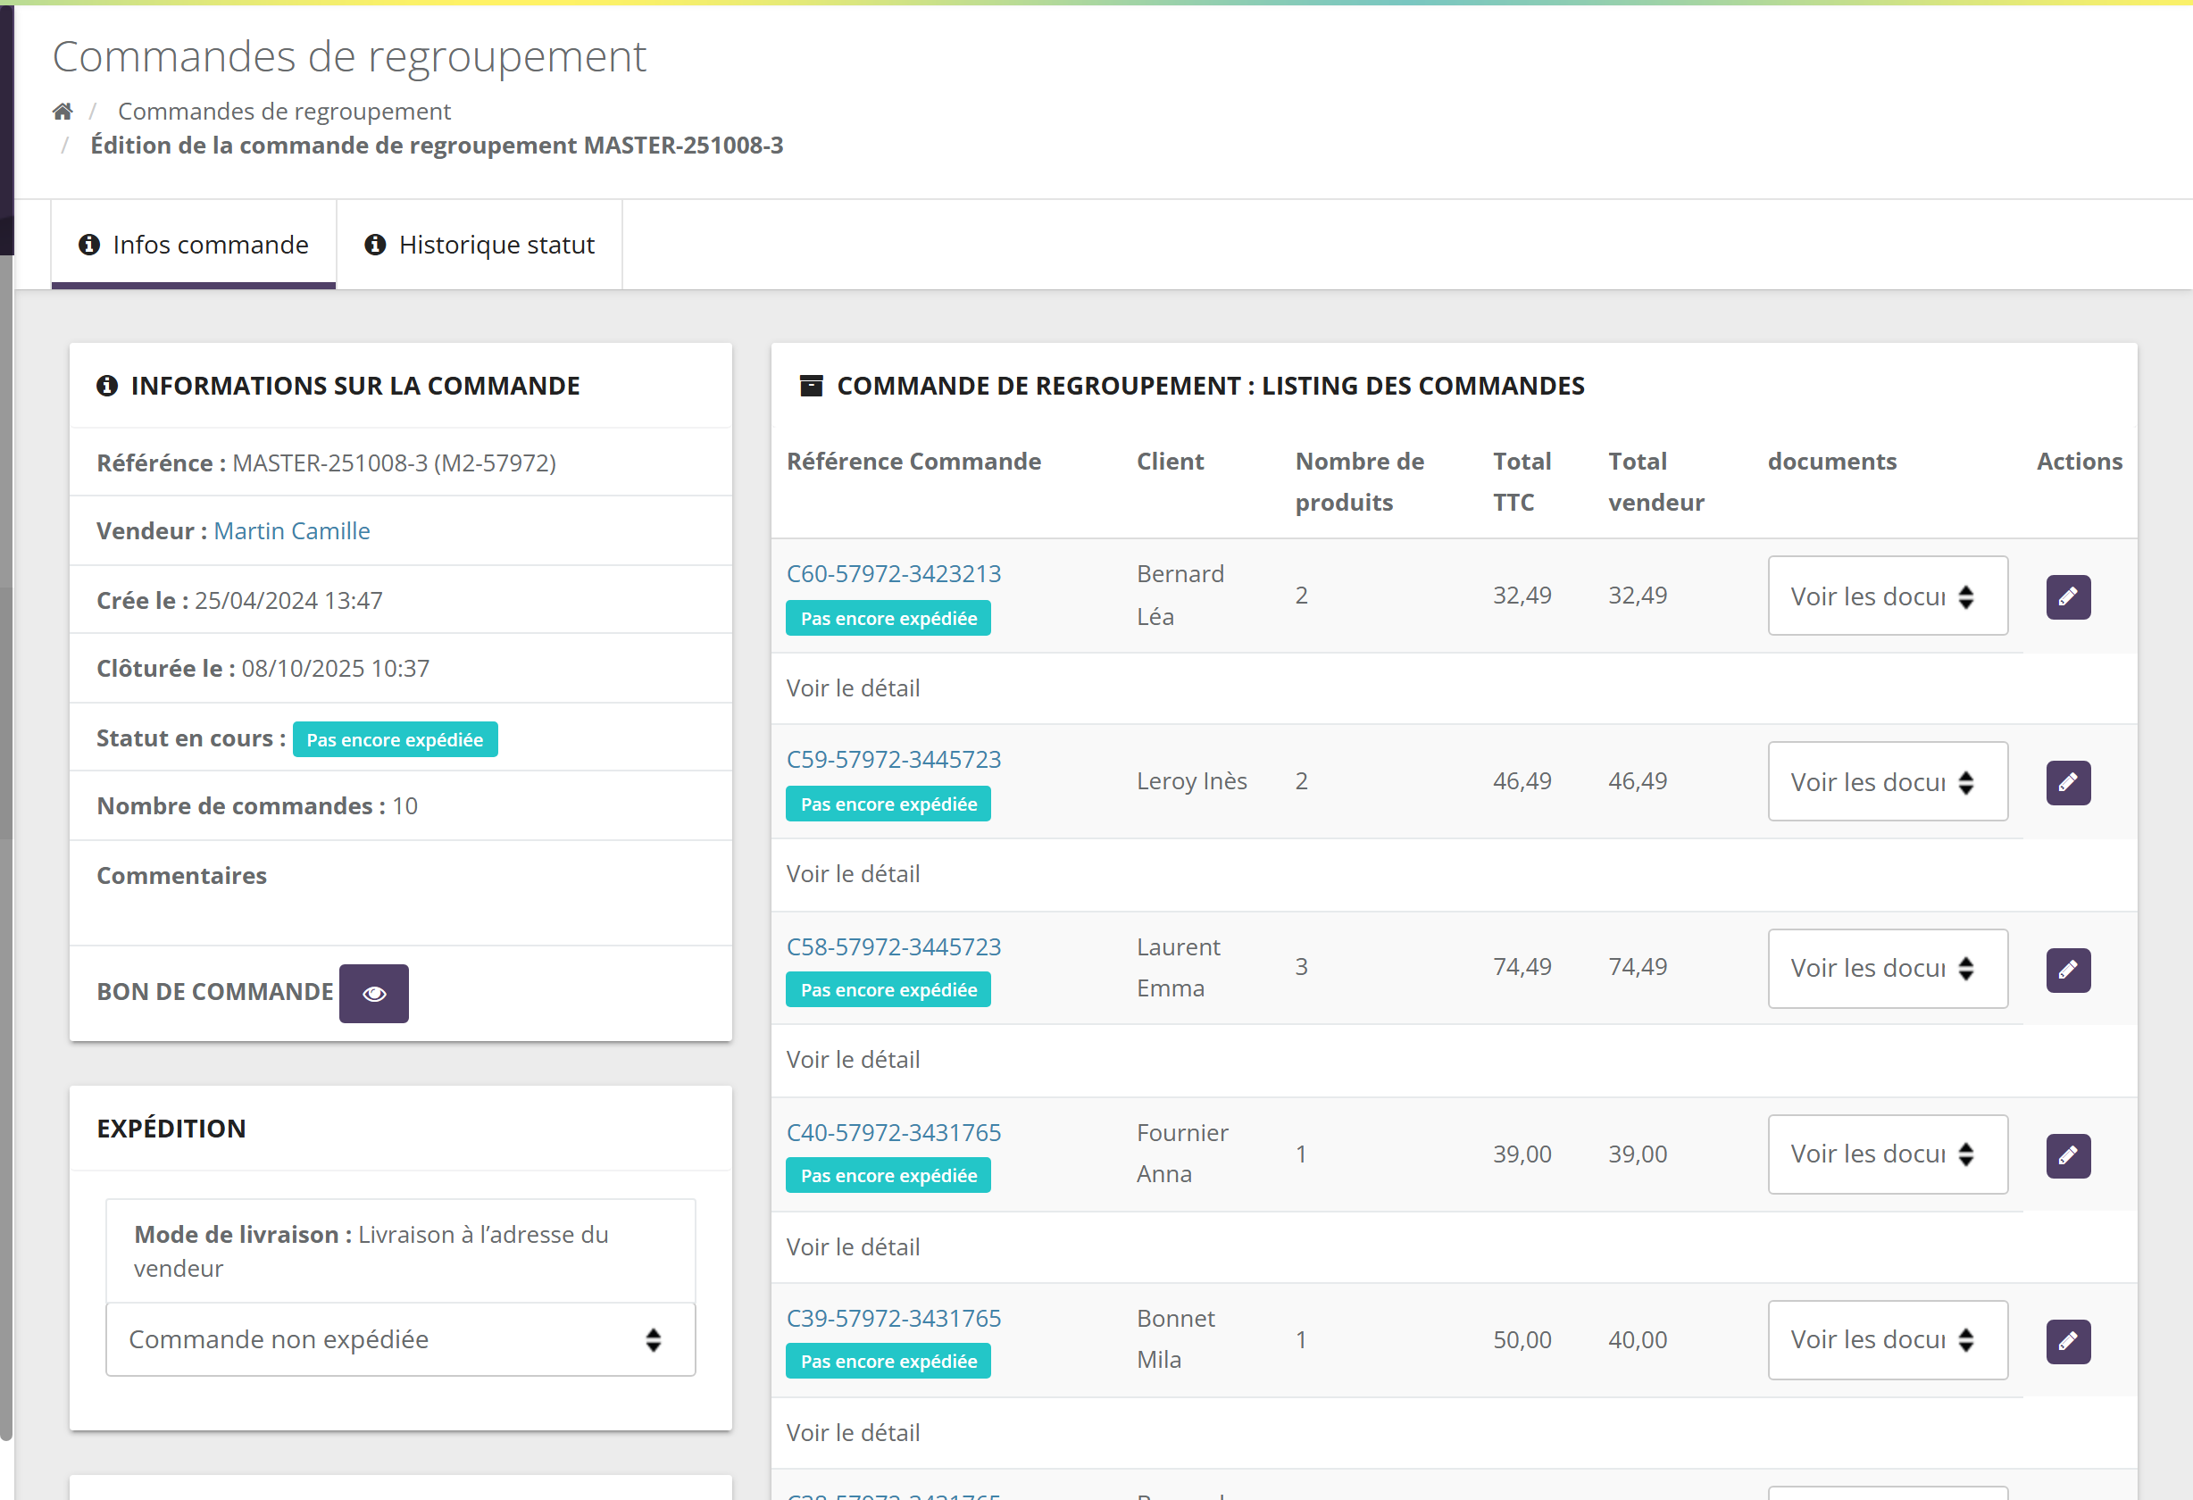Open the documents dropdown for Bonnet Mila's order
The image size is (2193, 1500).
coord(1888,1340)
